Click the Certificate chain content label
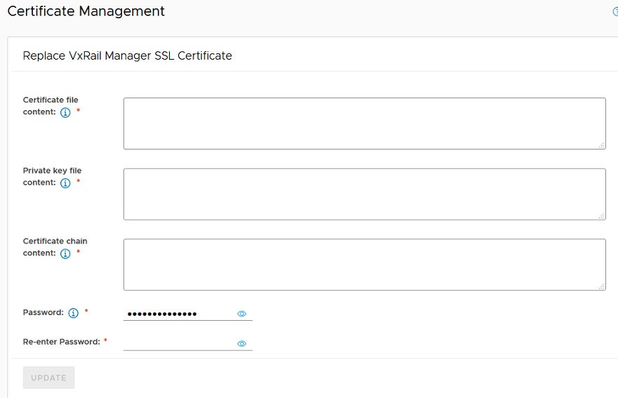This screenshot has width=618, height=398. [55, 247]
